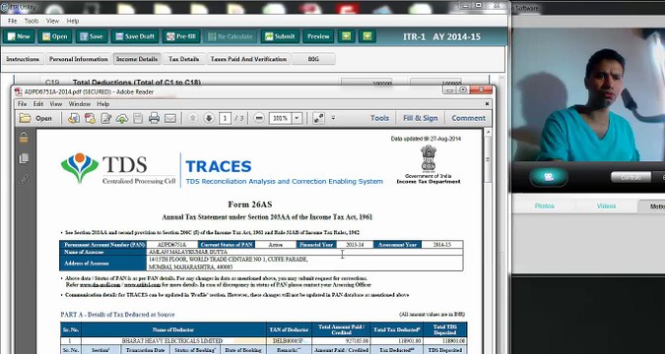
Task: Select the Photos tab in webcam software
Action: (544, 206)
